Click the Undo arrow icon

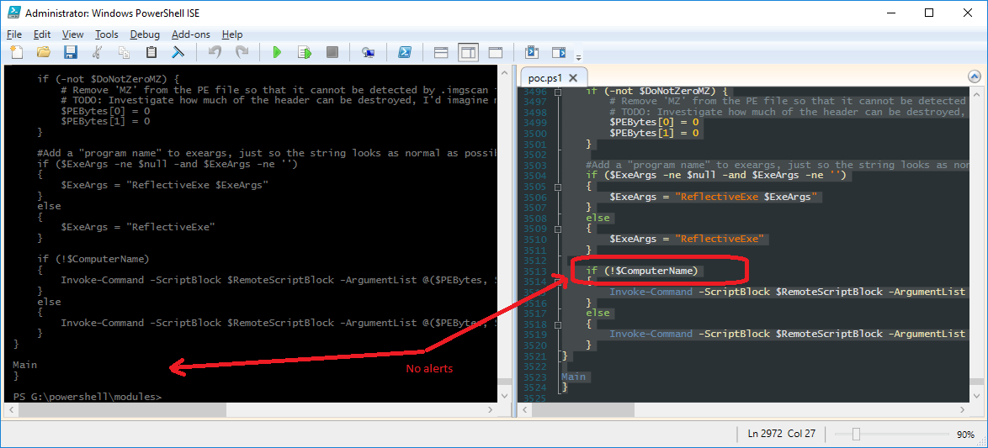coord(215,52)
